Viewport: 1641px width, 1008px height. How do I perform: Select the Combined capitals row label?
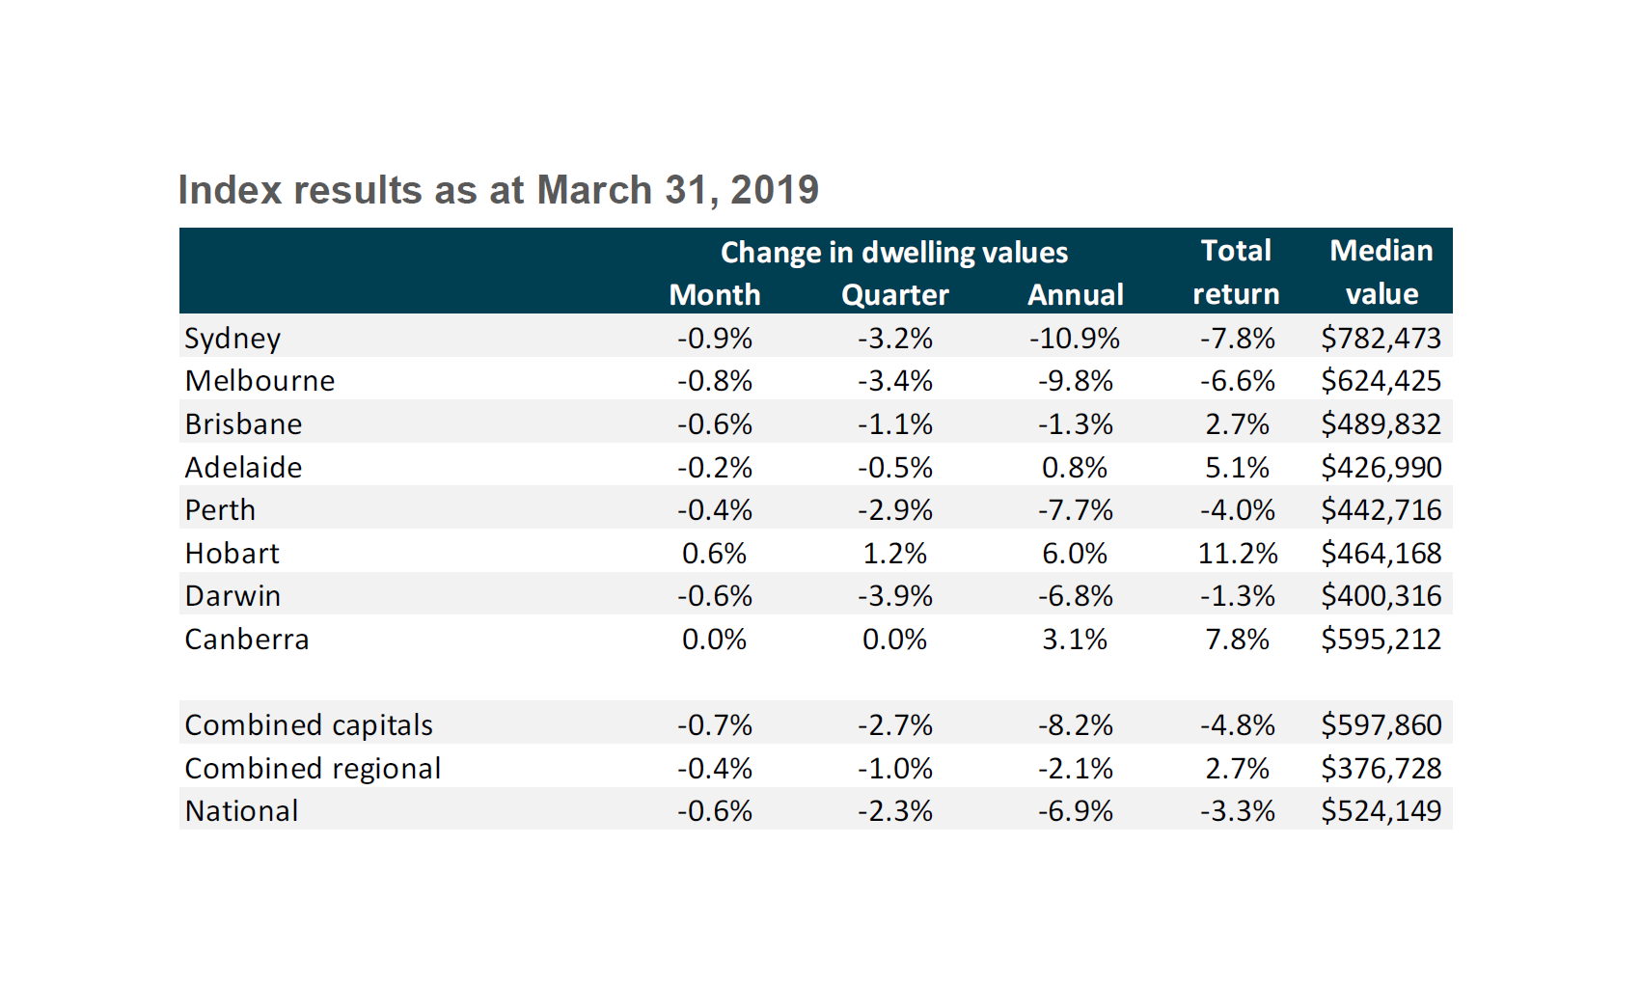tap(309, 725)
